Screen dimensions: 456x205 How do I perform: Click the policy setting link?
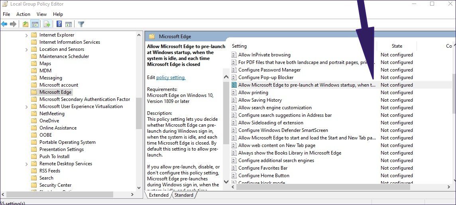point(171,77)
